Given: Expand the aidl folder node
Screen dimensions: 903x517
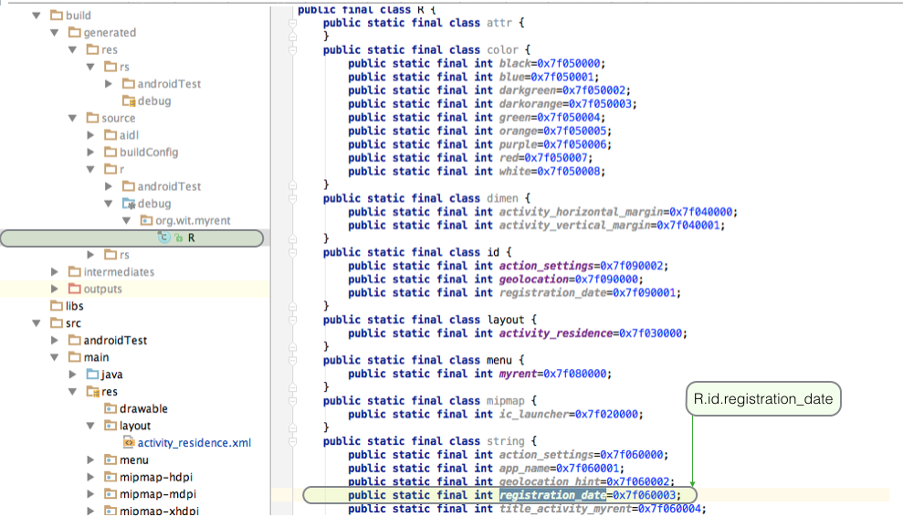Looking at the screenshot, I should pos(91,135).
